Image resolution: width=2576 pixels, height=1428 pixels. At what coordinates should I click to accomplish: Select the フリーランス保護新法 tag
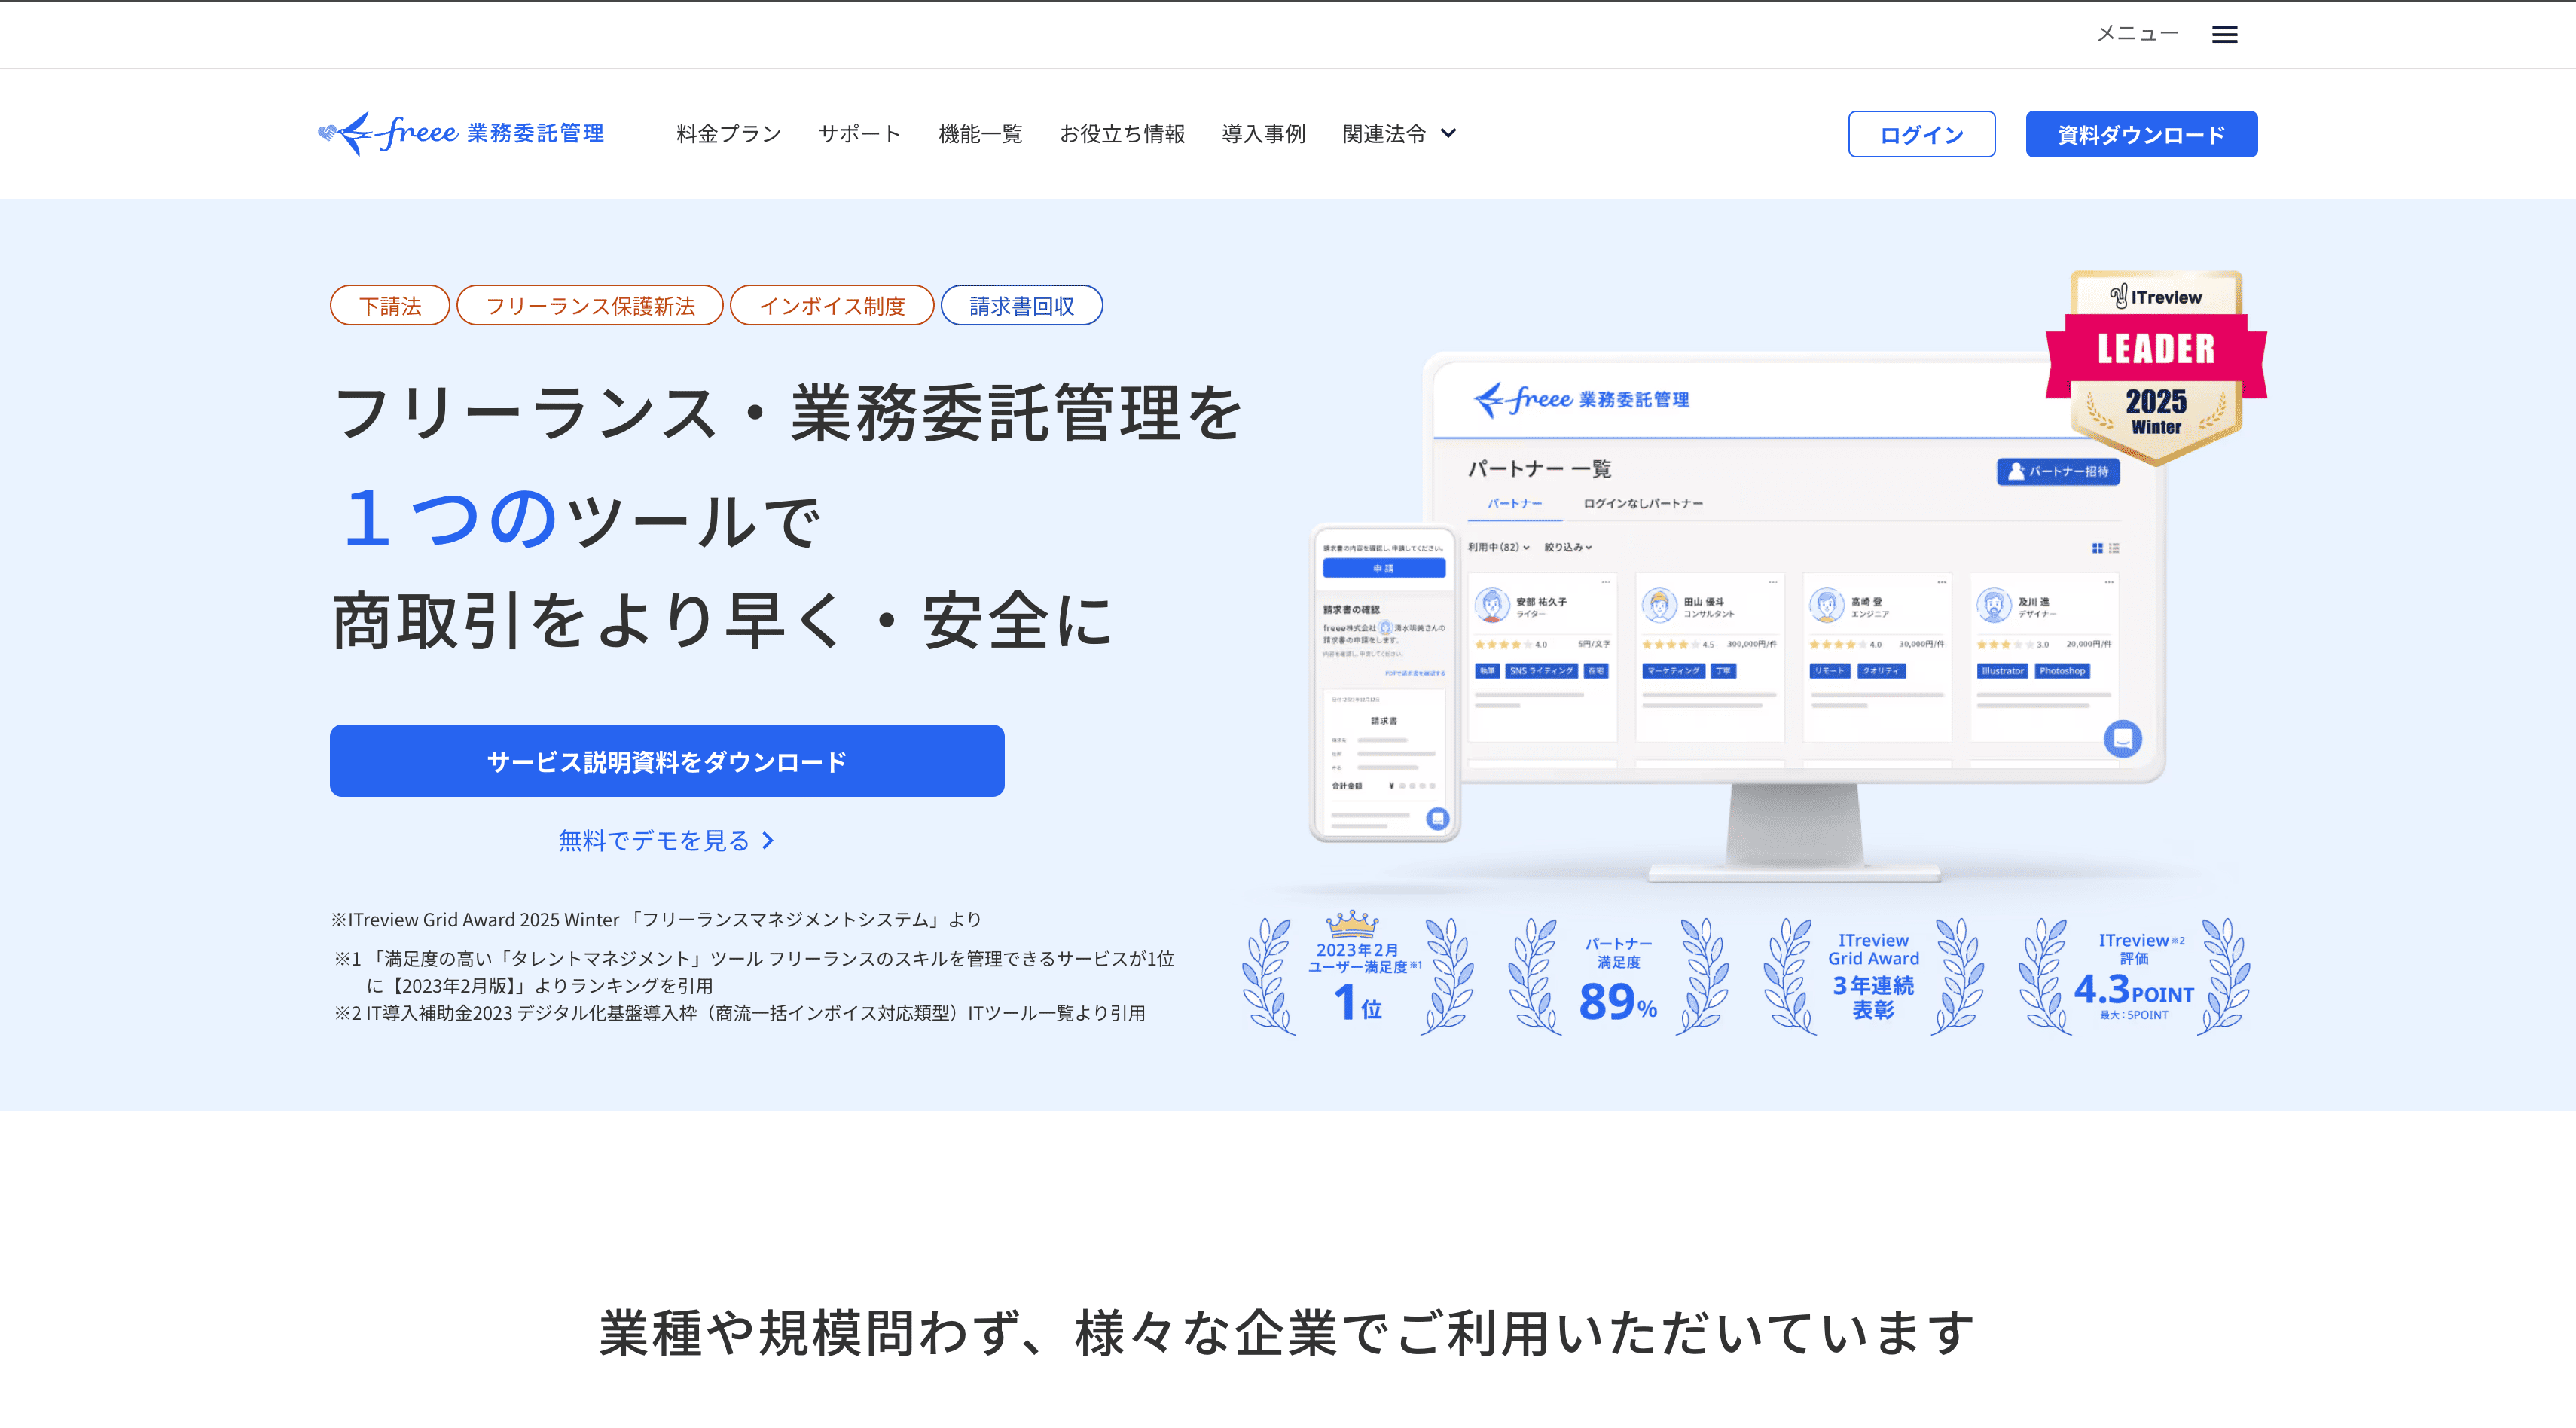pyautogui.click(x=590, y=306)
